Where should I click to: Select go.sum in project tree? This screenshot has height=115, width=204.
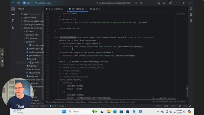point(34,63)
